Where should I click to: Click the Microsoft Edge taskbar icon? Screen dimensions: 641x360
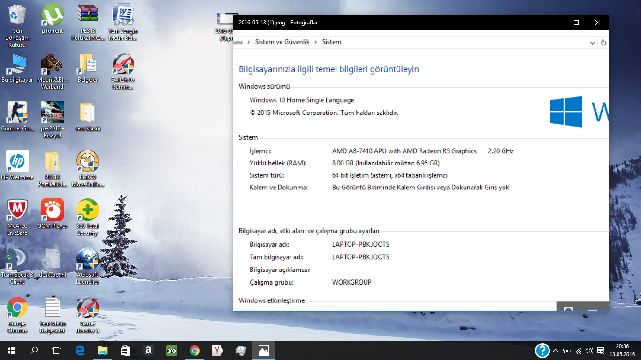point(80,350)
